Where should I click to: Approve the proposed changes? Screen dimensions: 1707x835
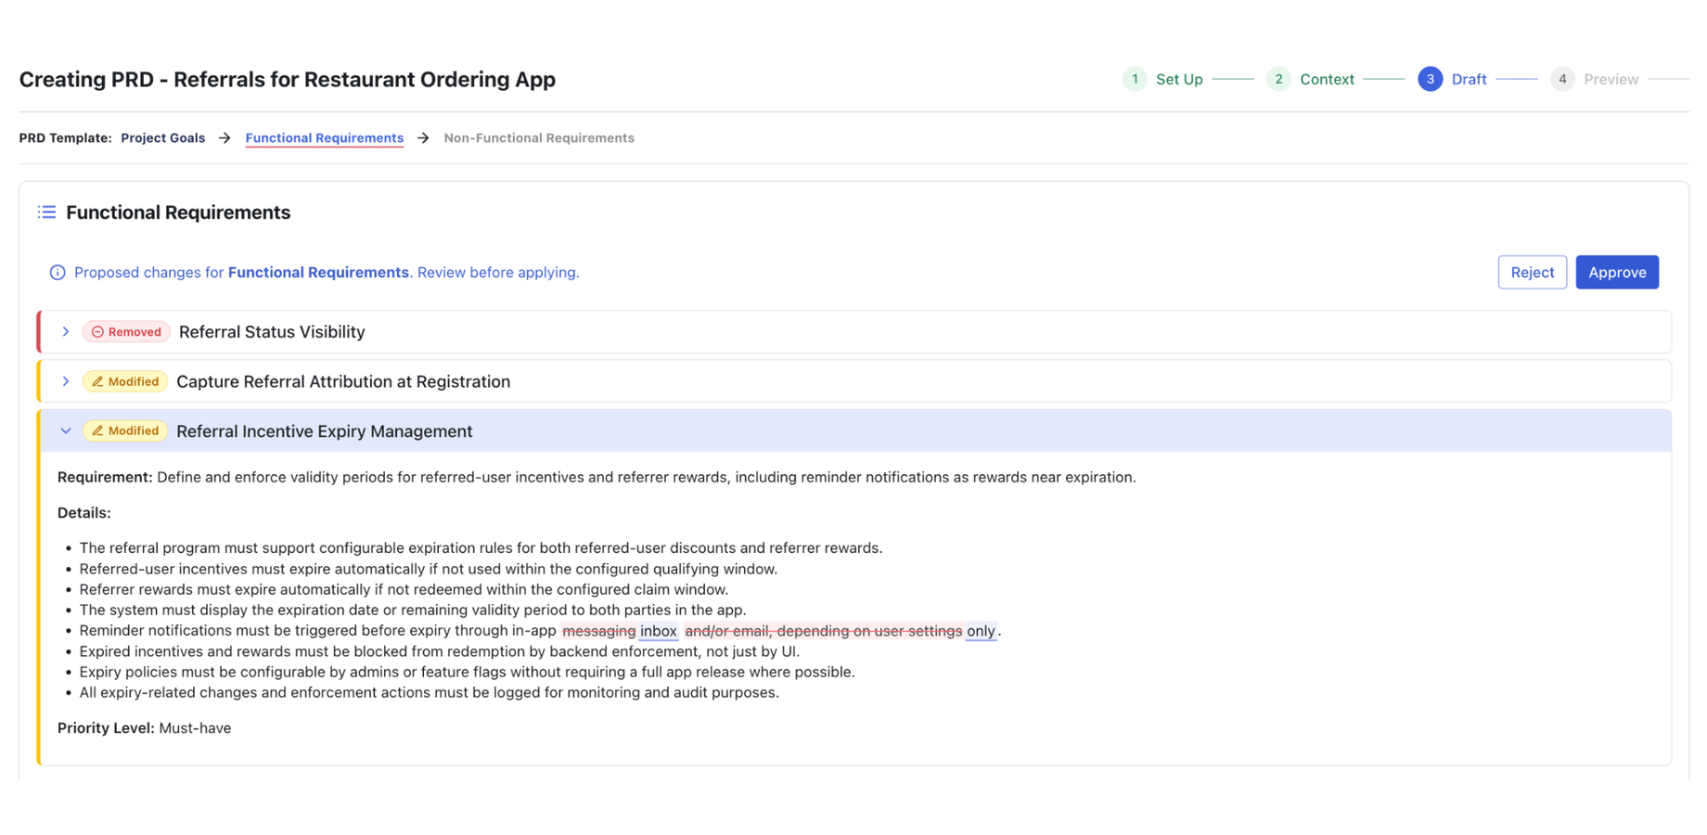[1617, 273]
